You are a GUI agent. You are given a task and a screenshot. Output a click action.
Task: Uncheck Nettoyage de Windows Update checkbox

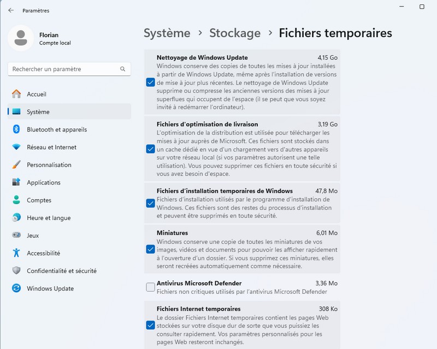point(150,83)
